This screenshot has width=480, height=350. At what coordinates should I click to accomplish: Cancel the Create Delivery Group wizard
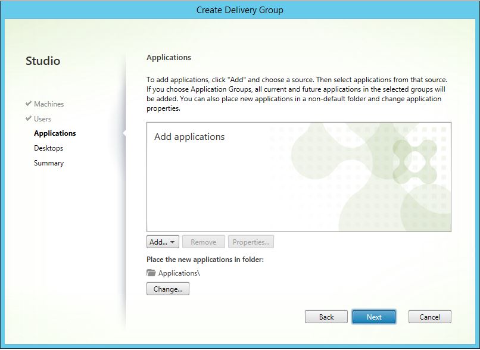tap(429, 317)
